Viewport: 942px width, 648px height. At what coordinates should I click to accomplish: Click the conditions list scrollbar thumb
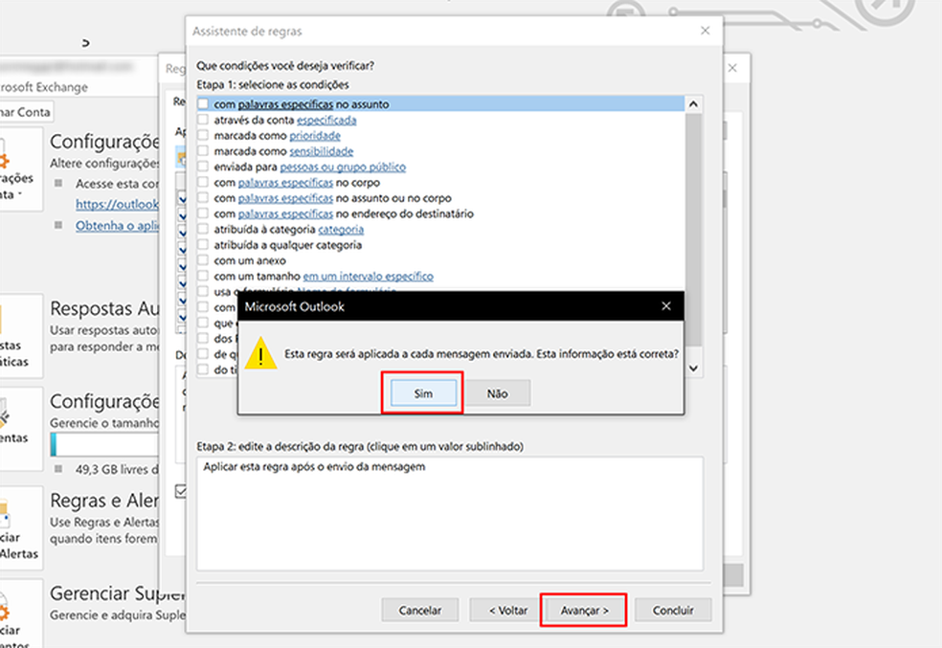693,230
